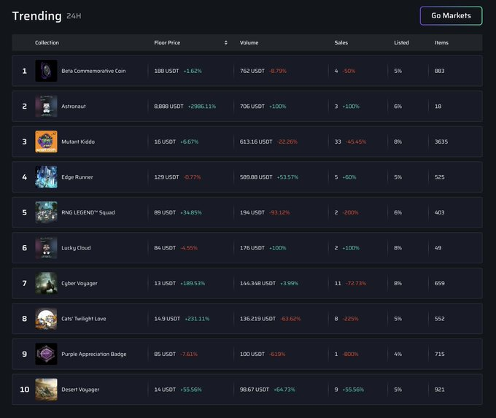
Task: Click 136.219 USDT volume
Action: [x=257, y=319]
